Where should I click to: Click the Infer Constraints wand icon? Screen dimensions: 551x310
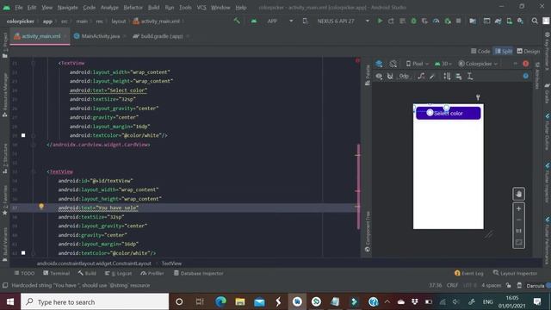432,76
